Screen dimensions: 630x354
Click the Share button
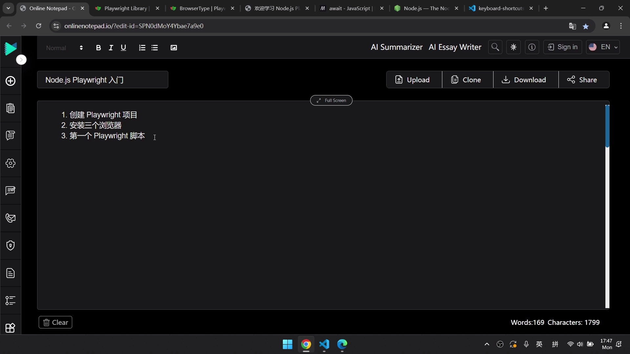tap(584, 80)
